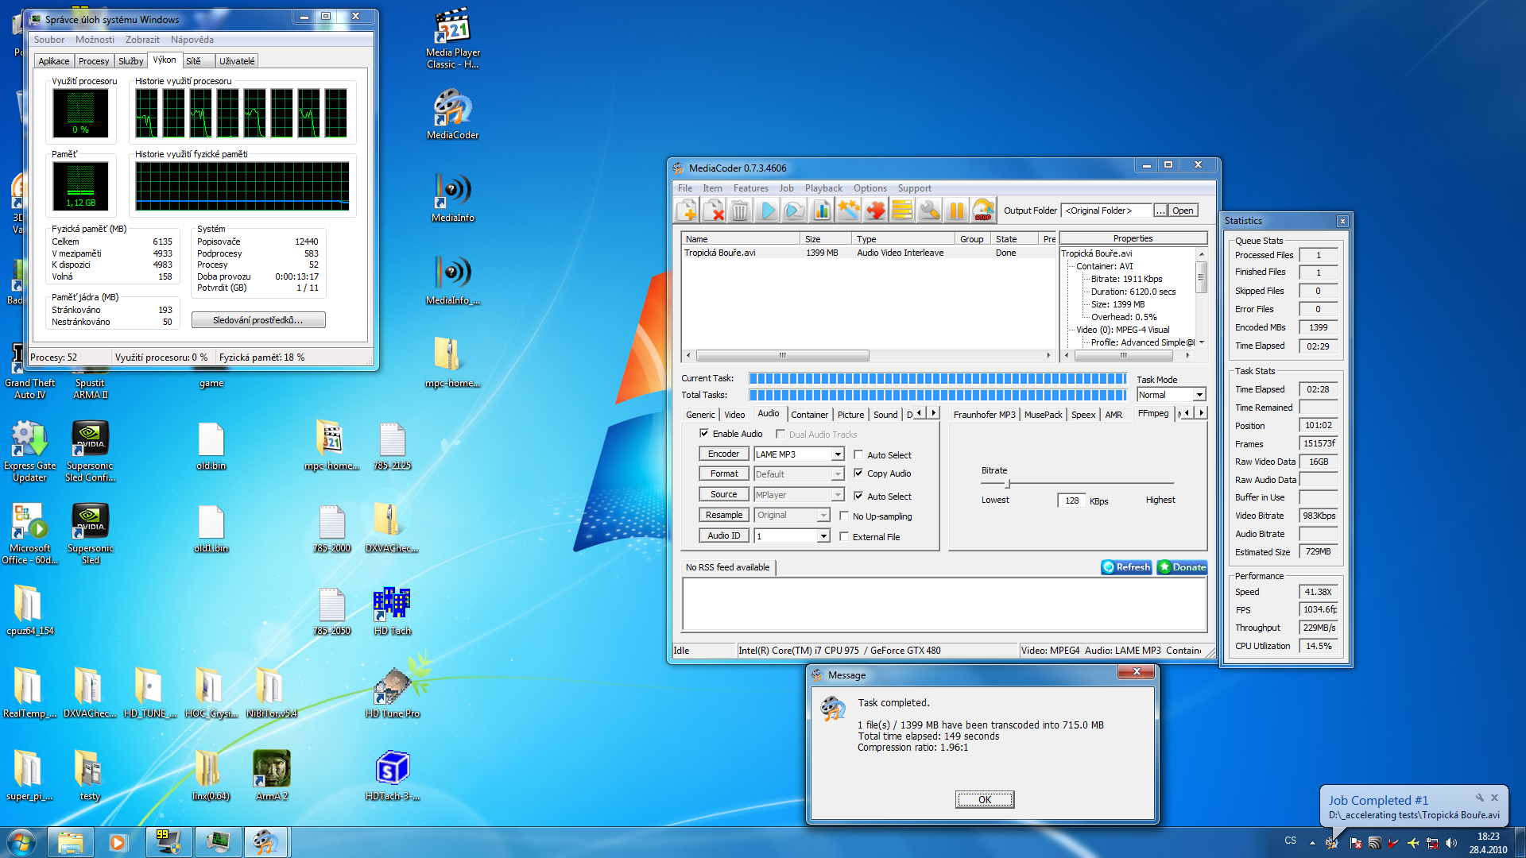Viewport: 1526px width, 858px height.
Task: Close the Job Completed notification balloon
Action: coord(1494,798)
